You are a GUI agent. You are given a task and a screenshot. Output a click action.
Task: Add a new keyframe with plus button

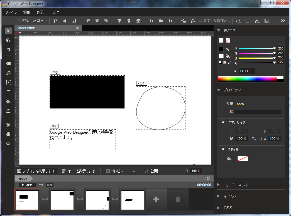[156, 200]
